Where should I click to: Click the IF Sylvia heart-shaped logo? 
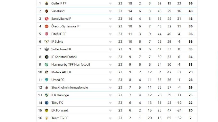tap(46, 42)
